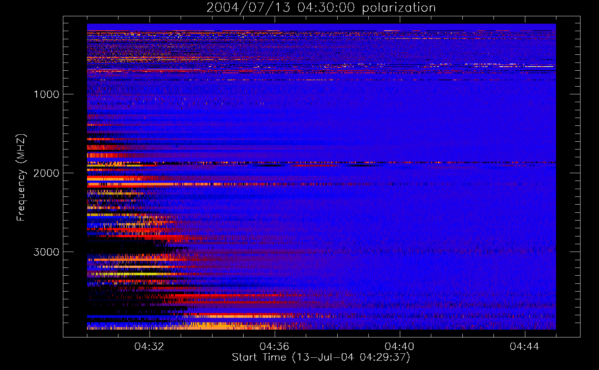Click the 'Frequency (MHZ)' axis label
Image resolution: width=599 pixels, height=370 pixels.
(21, 178)
